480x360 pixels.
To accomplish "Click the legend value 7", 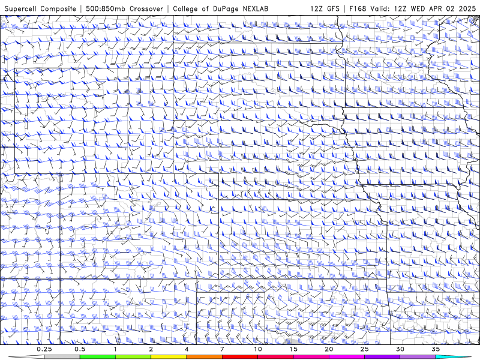I will pyautogui.click(x=222, y=349).
